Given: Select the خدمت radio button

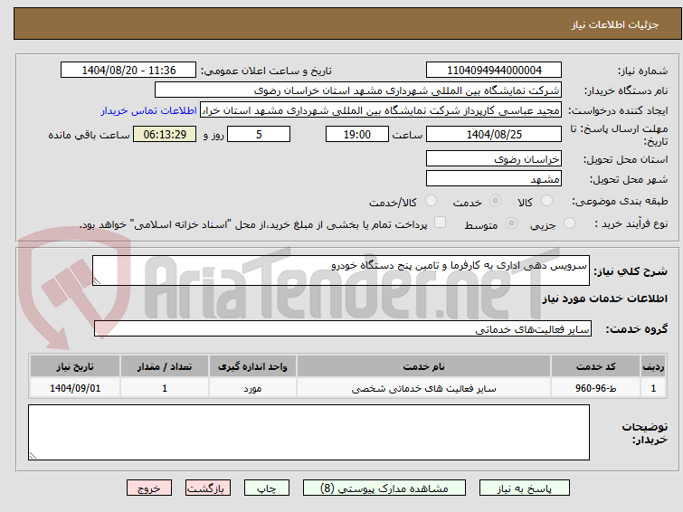Looking at the screenshot, I should coord(495,201).
